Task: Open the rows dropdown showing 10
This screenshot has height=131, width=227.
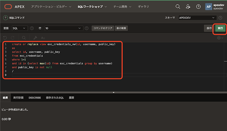Action: [x=64, y=28]
